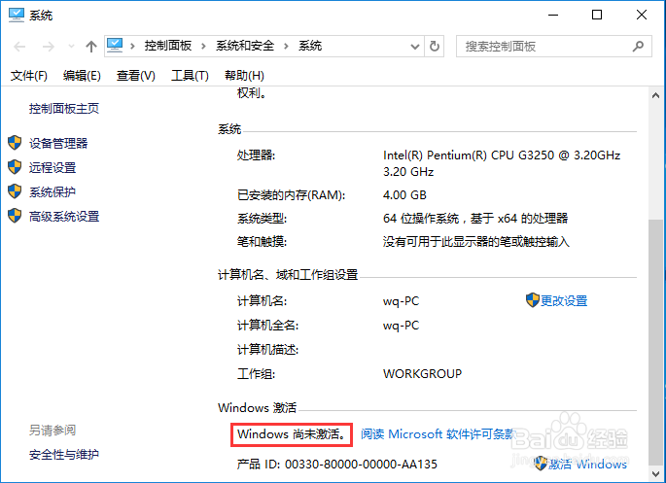Open the 查看(V) menu

(x=136, y=76)
